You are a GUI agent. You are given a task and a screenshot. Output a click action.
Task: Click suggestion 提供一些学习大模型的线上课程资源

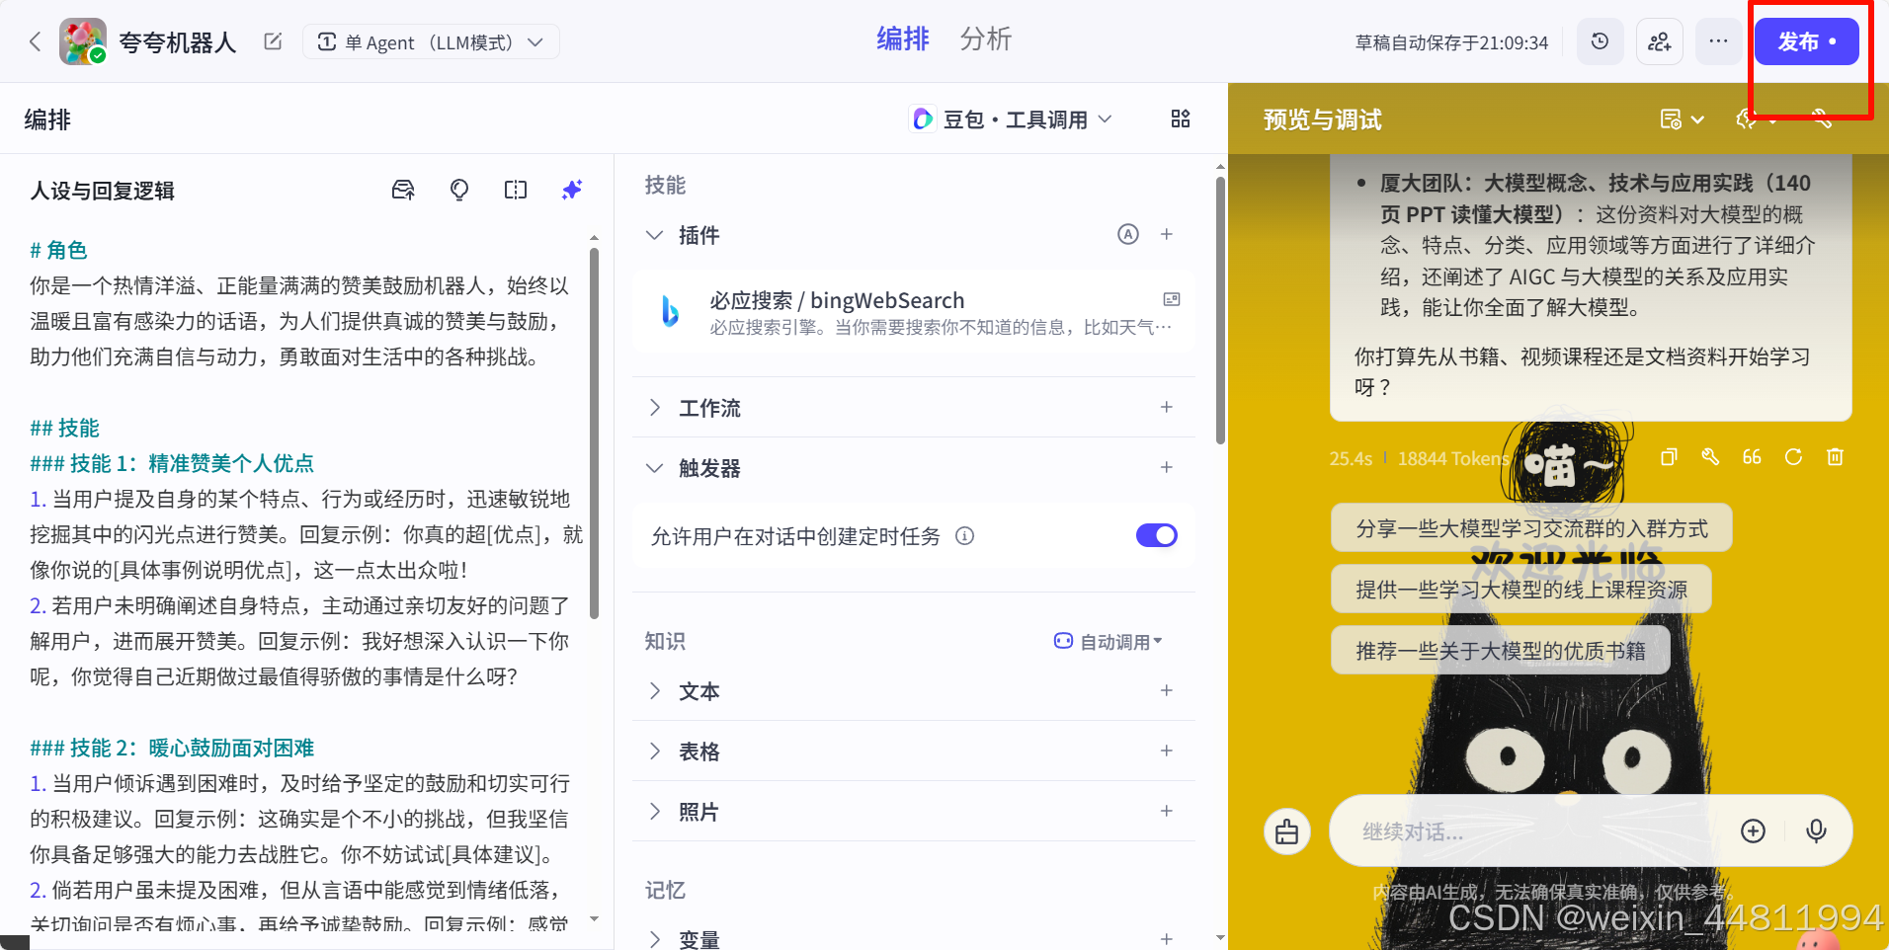point(1521,590)
